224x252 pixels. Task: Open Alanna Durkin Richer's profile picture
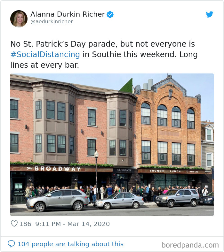19,19
